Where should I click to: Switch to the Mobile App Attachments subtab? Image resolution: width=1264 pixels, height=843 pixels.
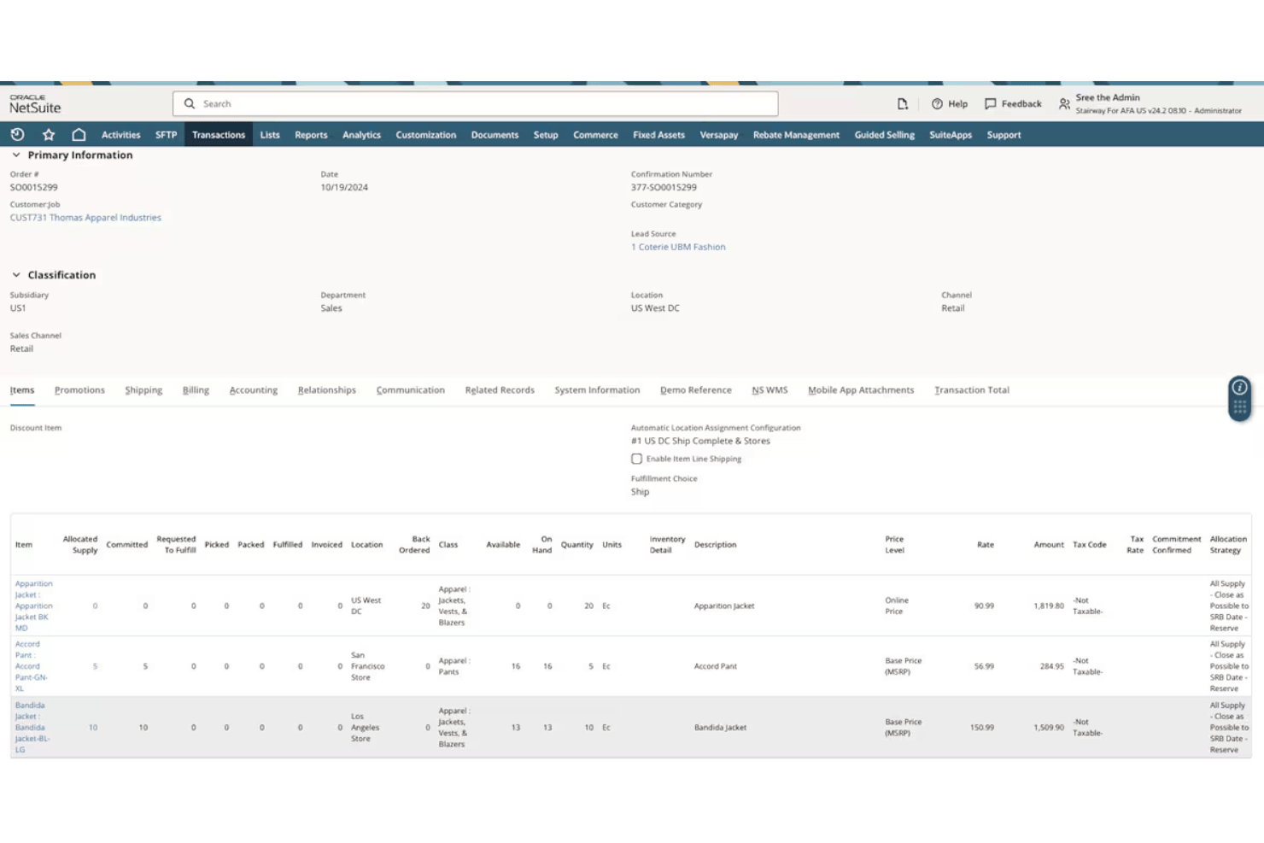point(861,390)
